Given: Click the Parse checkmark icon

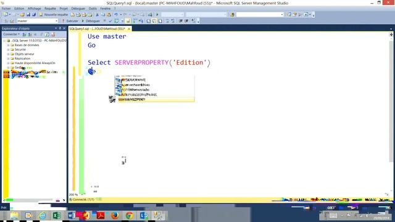Looking at the screenshot, I should (x=110, y=21).
